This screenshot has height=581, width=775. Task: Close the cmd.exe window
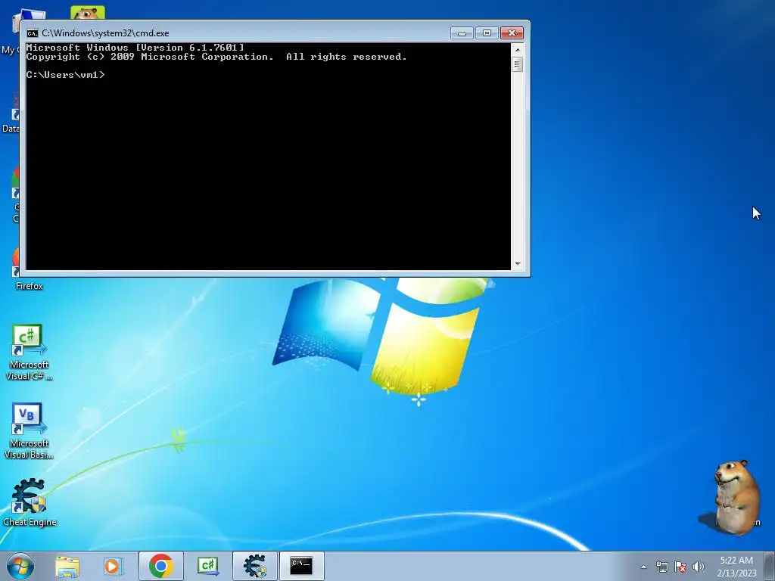512,33
